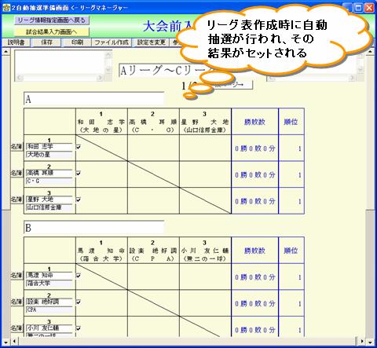Click the リーグ情報指定画面へ戻る button
The image size is (377, 348).
click(52, 20)
